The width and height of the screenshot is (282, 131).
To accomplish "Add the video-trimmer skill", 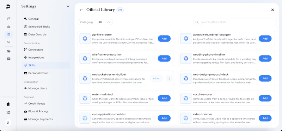I will coord(265,118).
